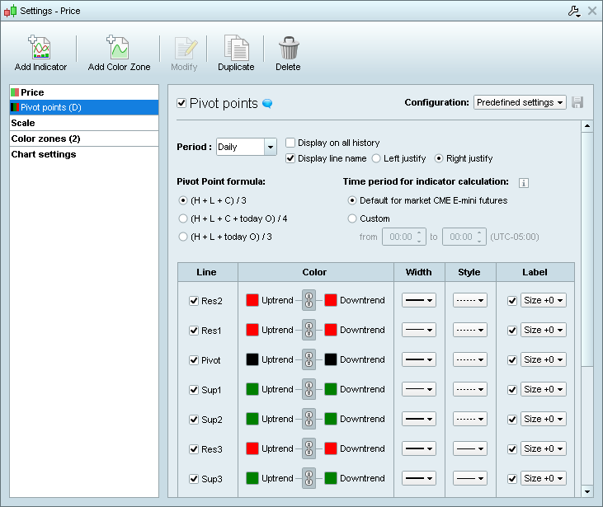
Task: Select the Left justify radio button
Action: tap(376, 158)
